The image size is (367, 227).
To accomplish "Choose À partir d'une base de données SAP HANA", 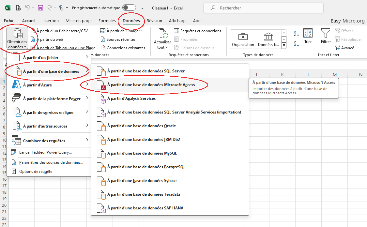I will coord(170,208).
